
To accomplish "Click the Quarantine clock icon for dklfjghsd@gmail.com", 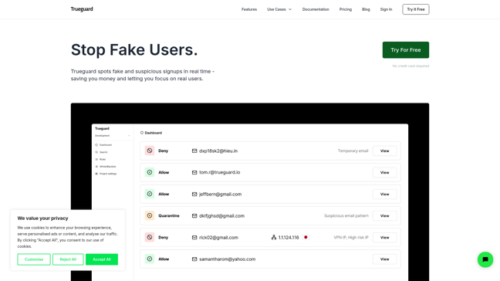I will coord(150,215).
